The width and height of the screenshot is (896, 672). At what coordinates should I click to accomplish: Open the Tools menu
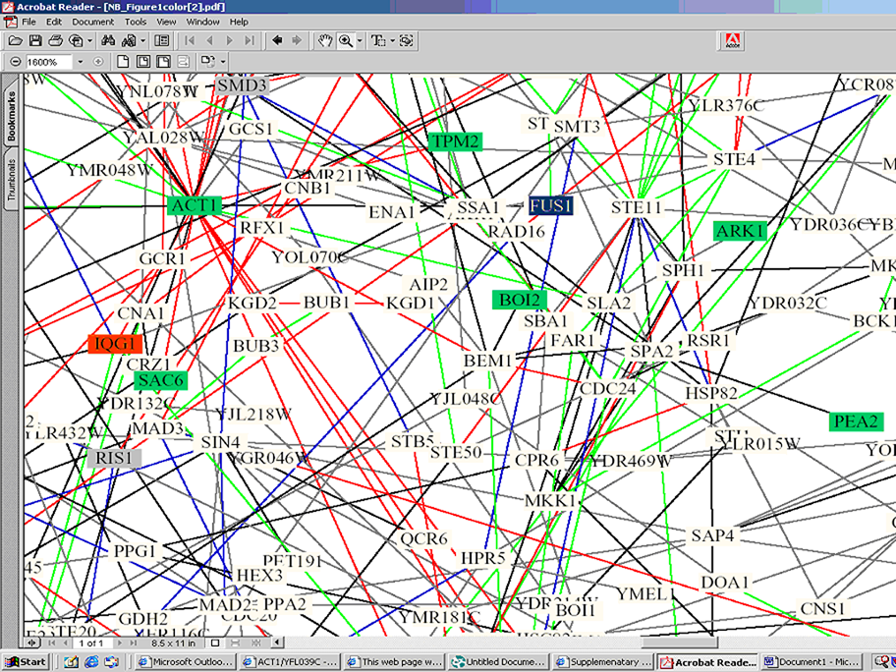[136, 21]
